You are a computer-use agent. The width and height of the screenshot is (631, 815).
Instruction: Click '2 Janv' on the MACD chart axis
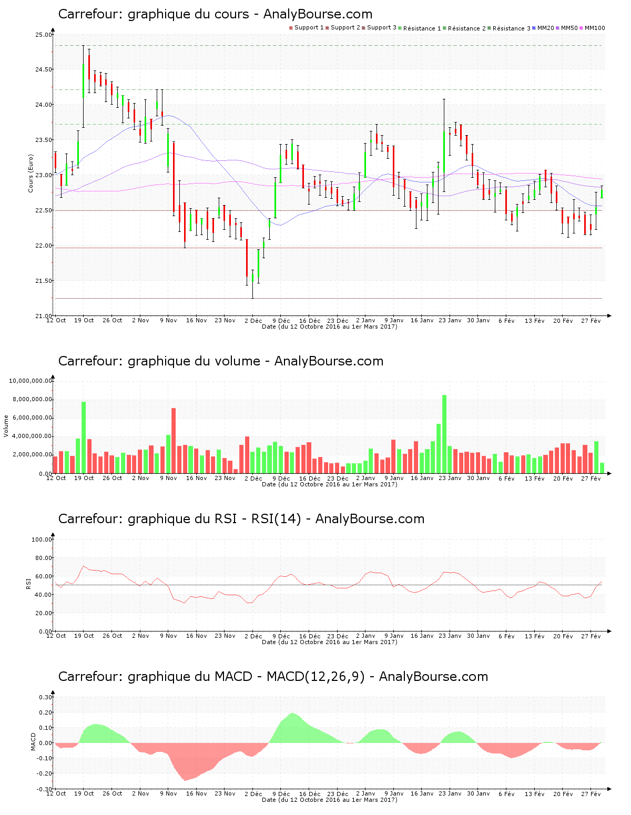[x=365, y=793]
